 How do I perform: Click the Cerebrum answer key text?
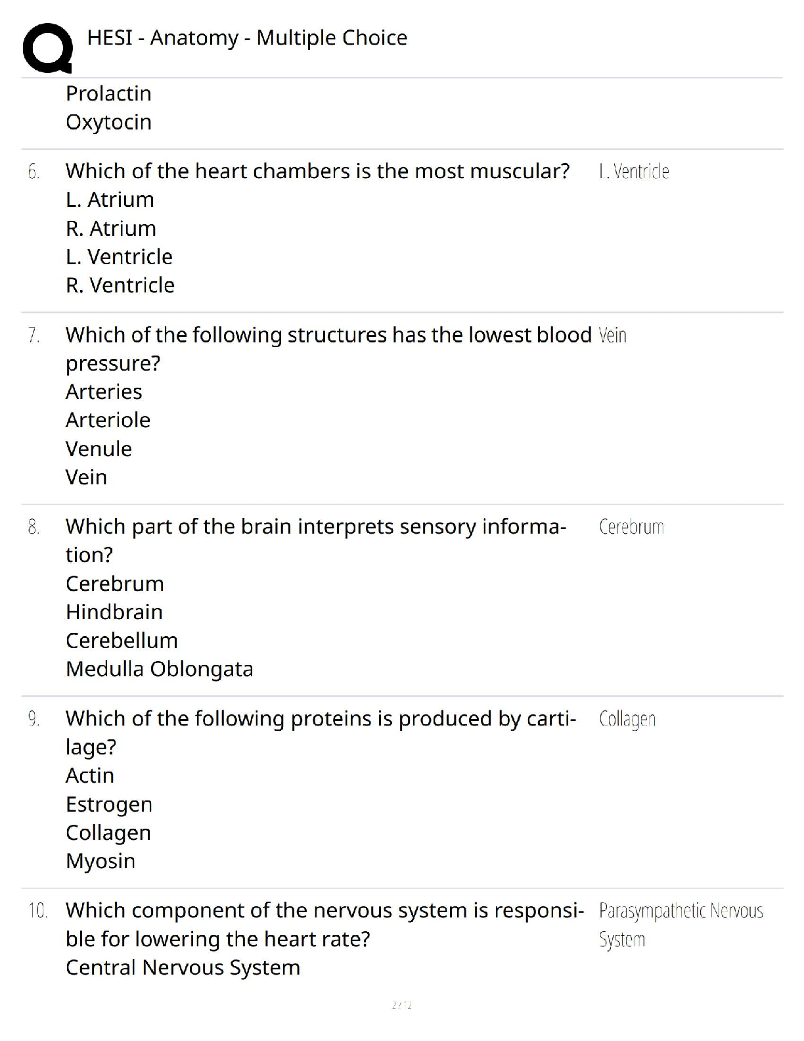click(x=631, y=527)
